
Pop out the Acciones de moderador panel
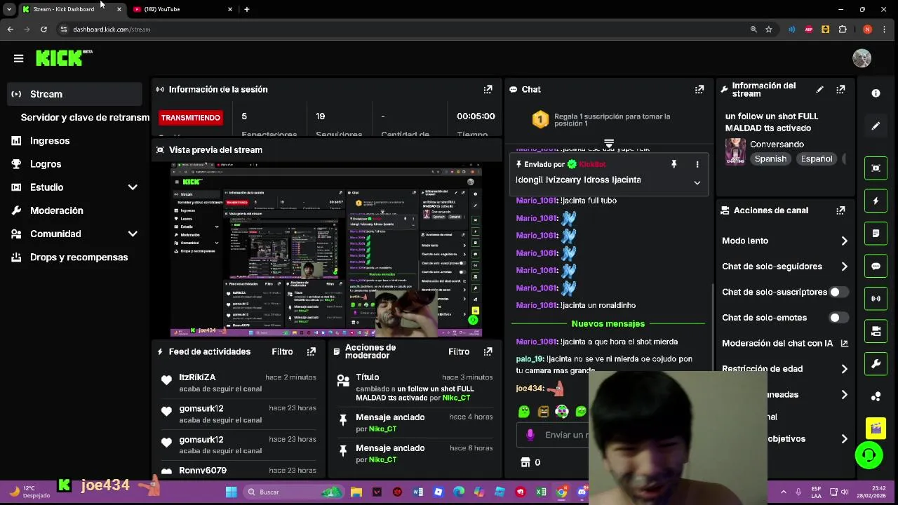point(488,351)
